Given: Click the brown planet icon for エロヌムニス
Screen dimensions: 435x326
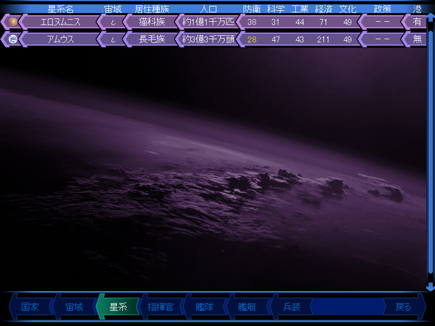Looking at the screenshot, I should pos(13,22).
